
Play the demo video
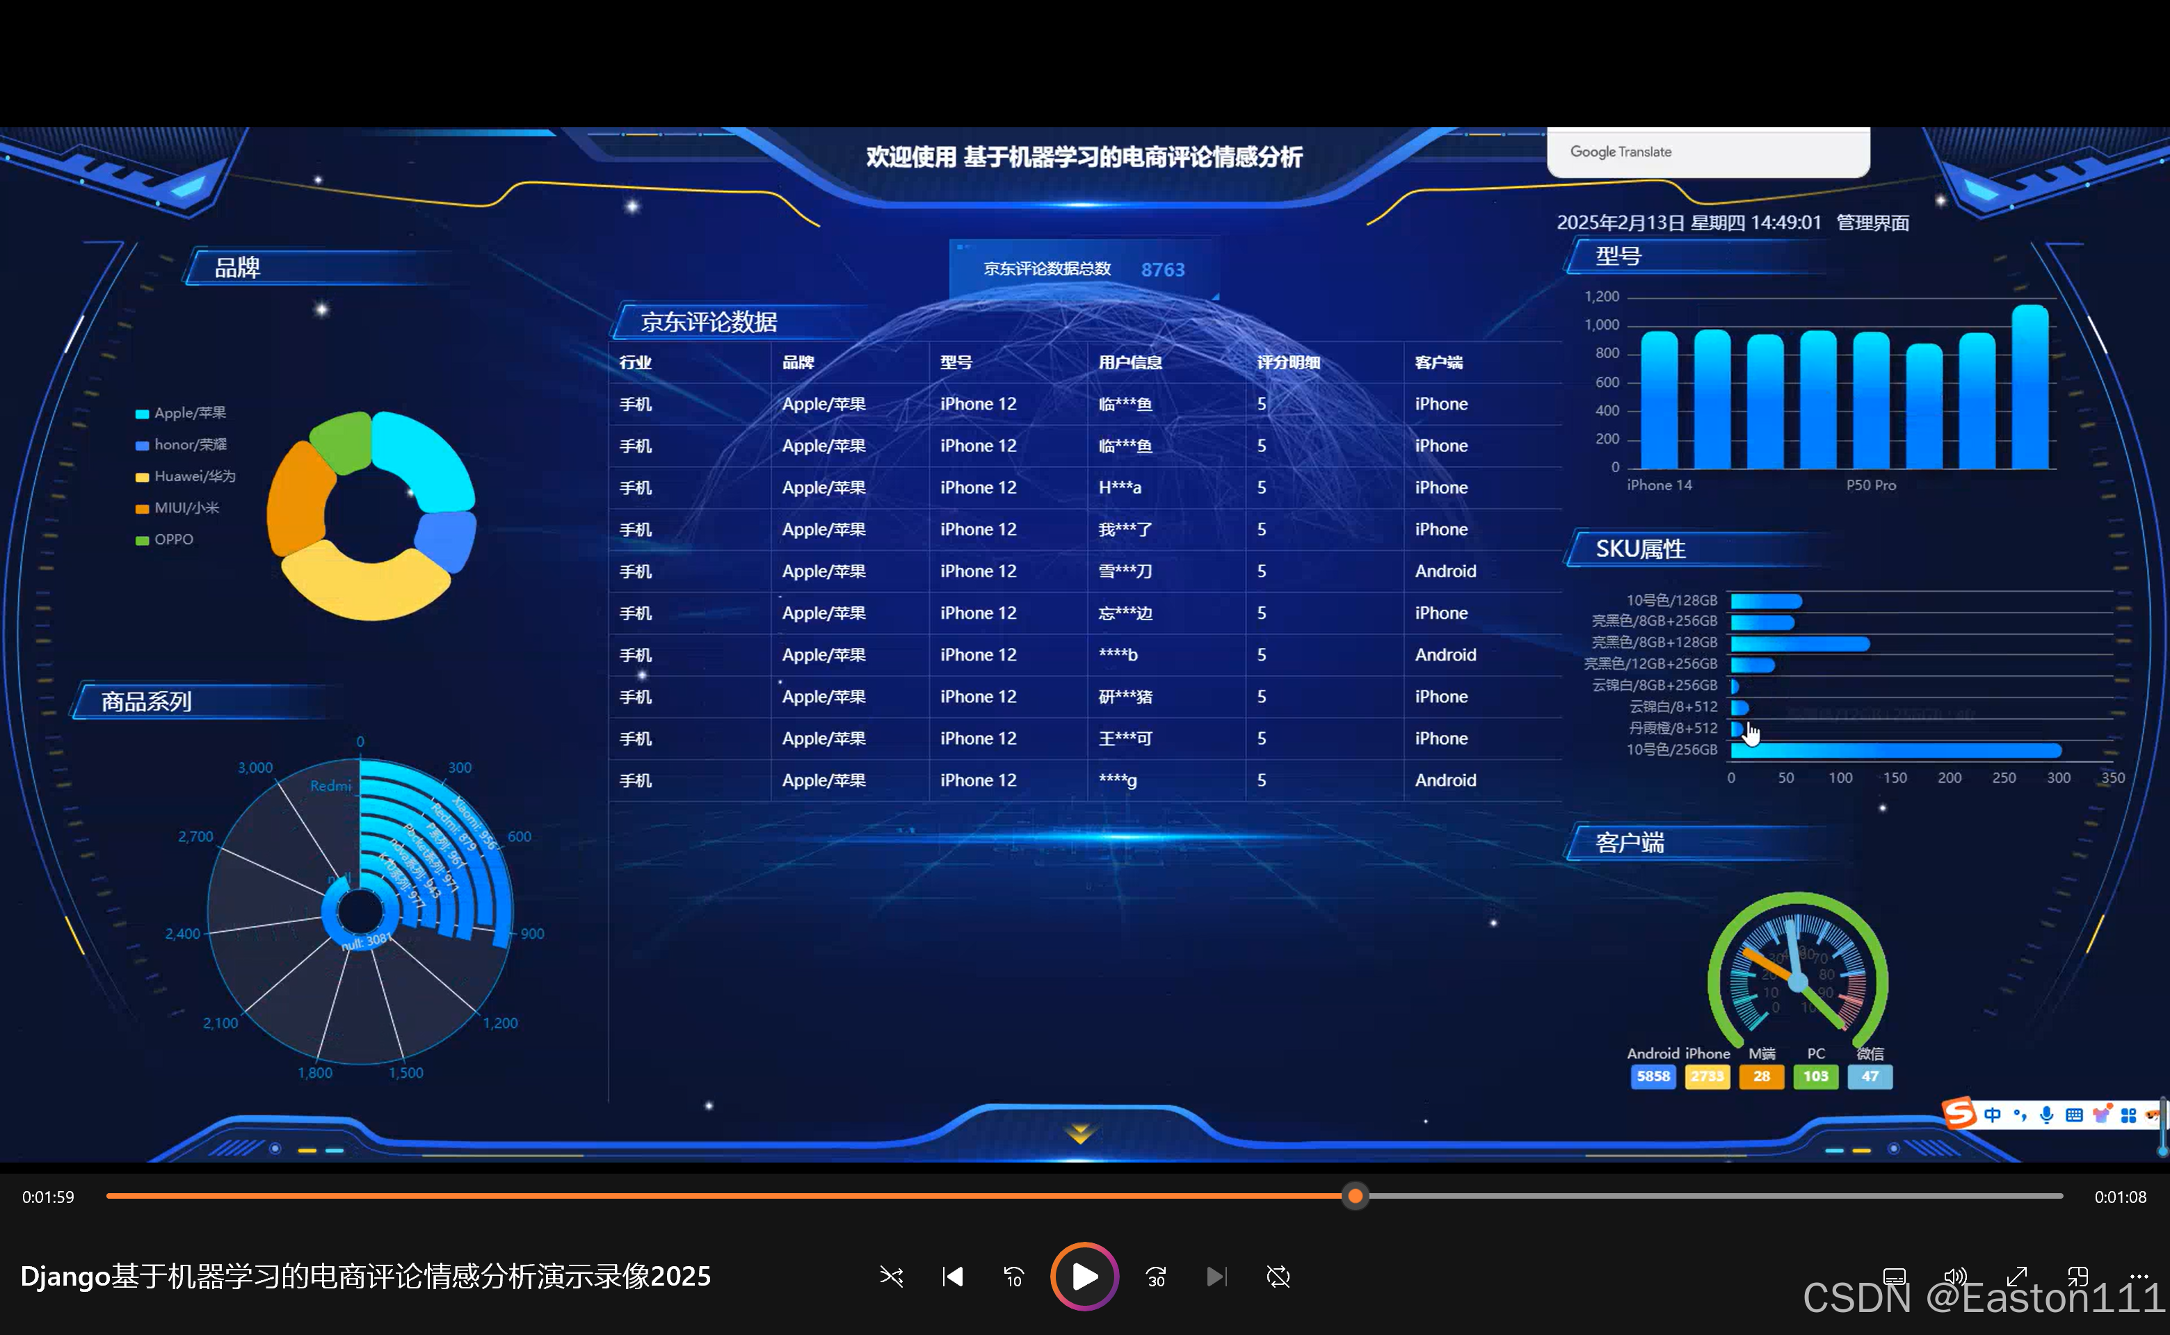point(1084,1277)
